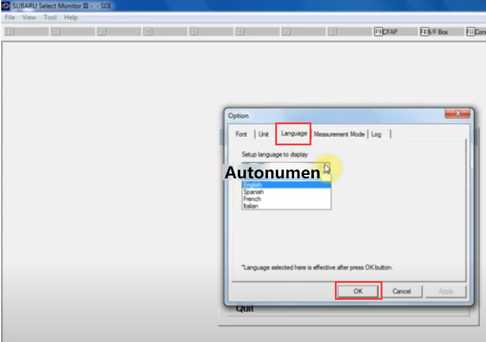Switch to the Log tab
Image resolution: width=486 pixels, height=342 pixels.
tap(376, 134)
